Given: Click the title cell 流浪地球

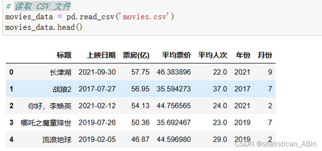Looking at the screenshot, I should tap(57, 139).
